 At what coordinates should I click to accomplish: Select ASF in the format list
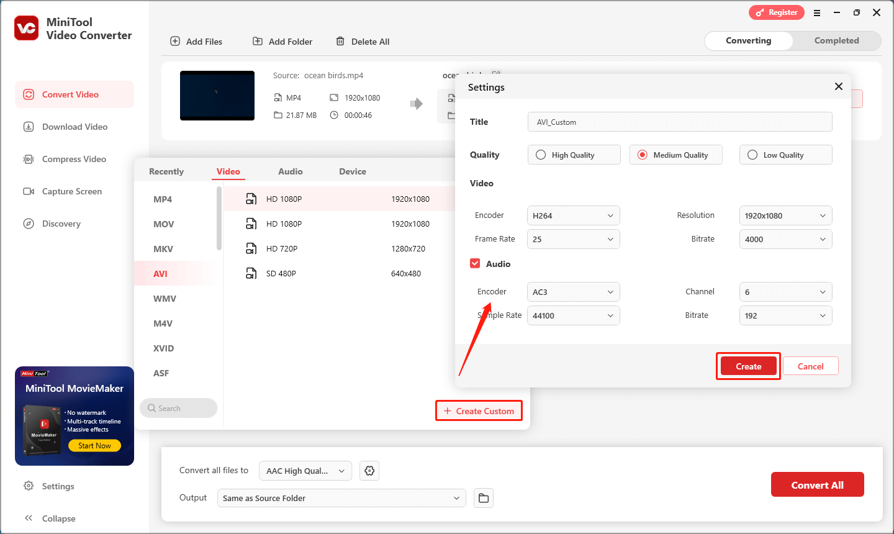(161, 373)
